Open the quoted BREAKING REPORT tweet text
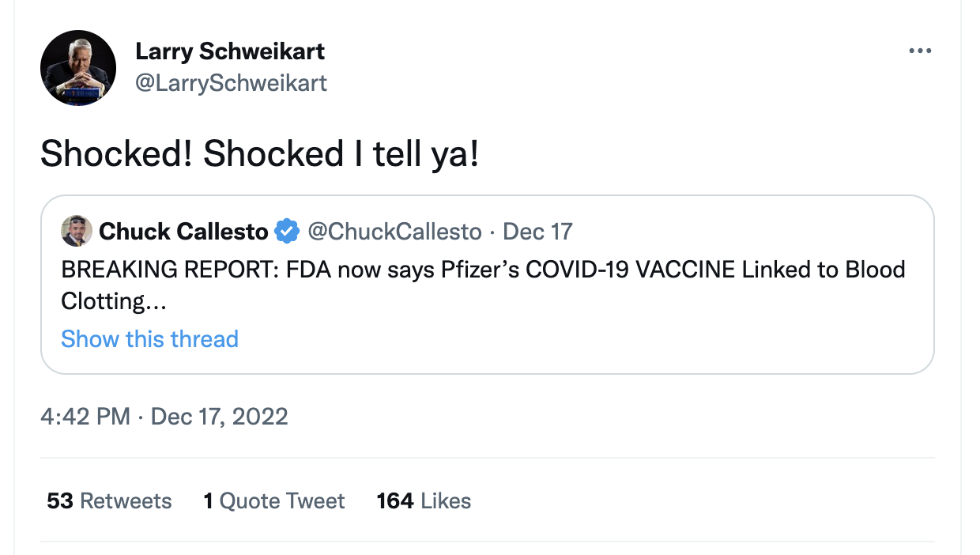Image resolution: width=980 pixels, height=555 pixels. pos(482,270)
